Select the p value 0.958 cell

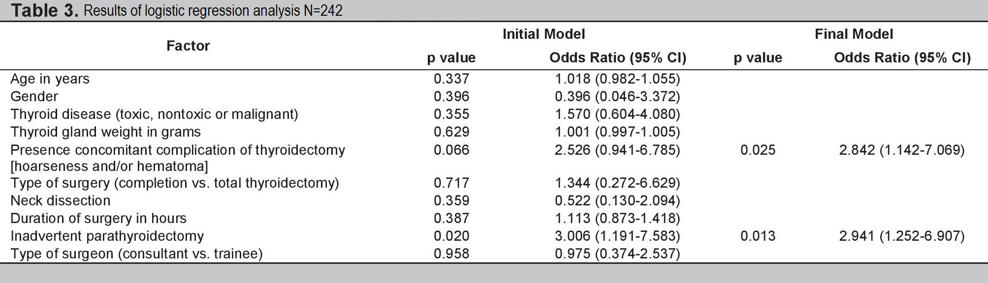[451, 254]
